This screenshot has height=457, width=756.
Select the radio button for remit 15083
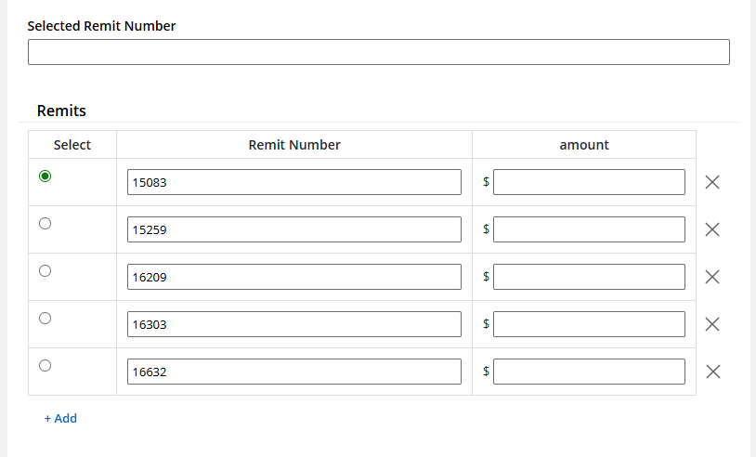pyautogui.click(x=46, y=176)
